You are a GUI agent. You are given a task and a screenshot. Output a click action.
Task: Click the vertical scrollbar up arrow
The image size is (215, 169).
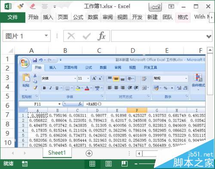point(210,50)
